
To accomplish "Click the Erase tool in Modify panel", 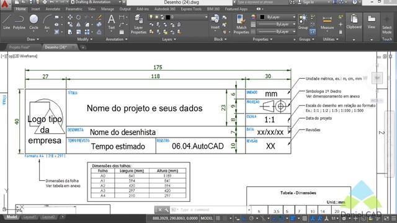I will 99,17.
